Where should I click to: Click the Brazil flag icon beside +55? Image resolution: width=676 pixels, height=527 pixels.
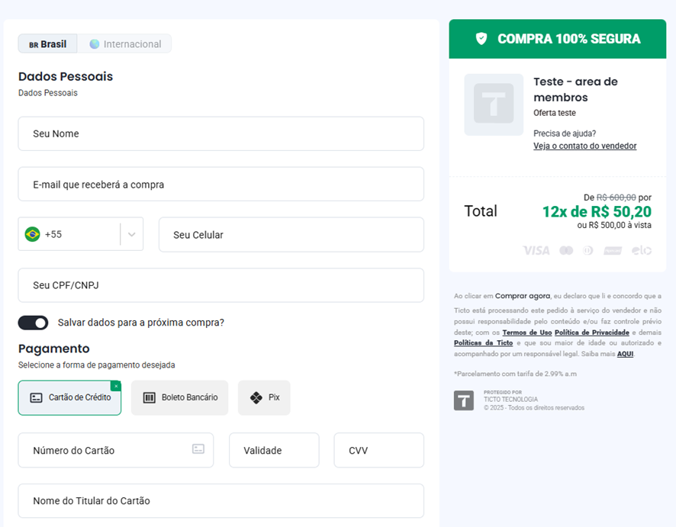click(32, 234)
